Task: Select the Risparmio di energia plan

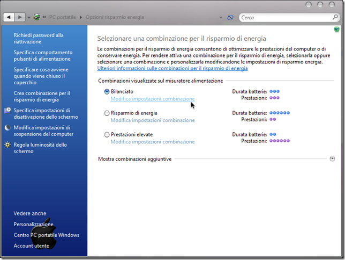Action: [107, 113]
